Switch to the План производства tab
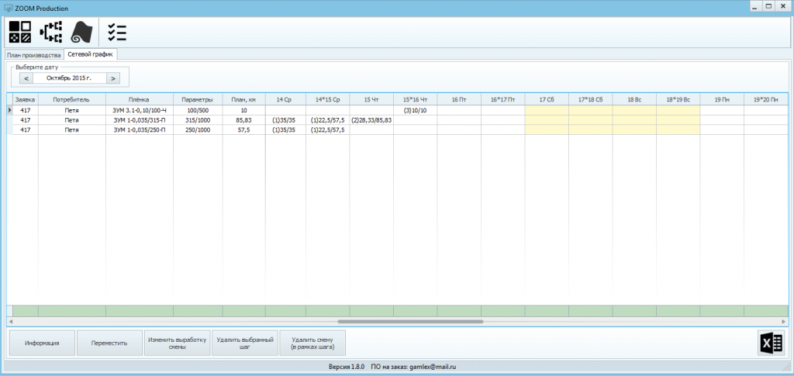The height and width of the screenshot is (376, 794). (x=33, y=55)
